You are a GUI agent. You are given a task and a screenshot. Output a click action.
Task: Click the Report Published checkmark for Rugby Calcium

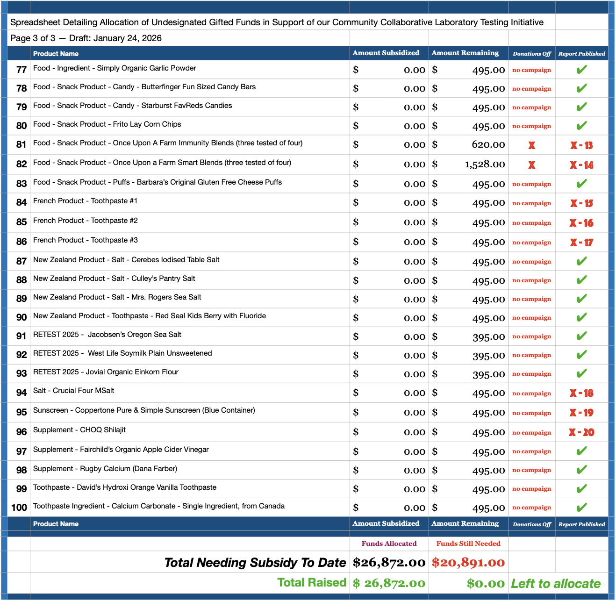pos(581,470)
